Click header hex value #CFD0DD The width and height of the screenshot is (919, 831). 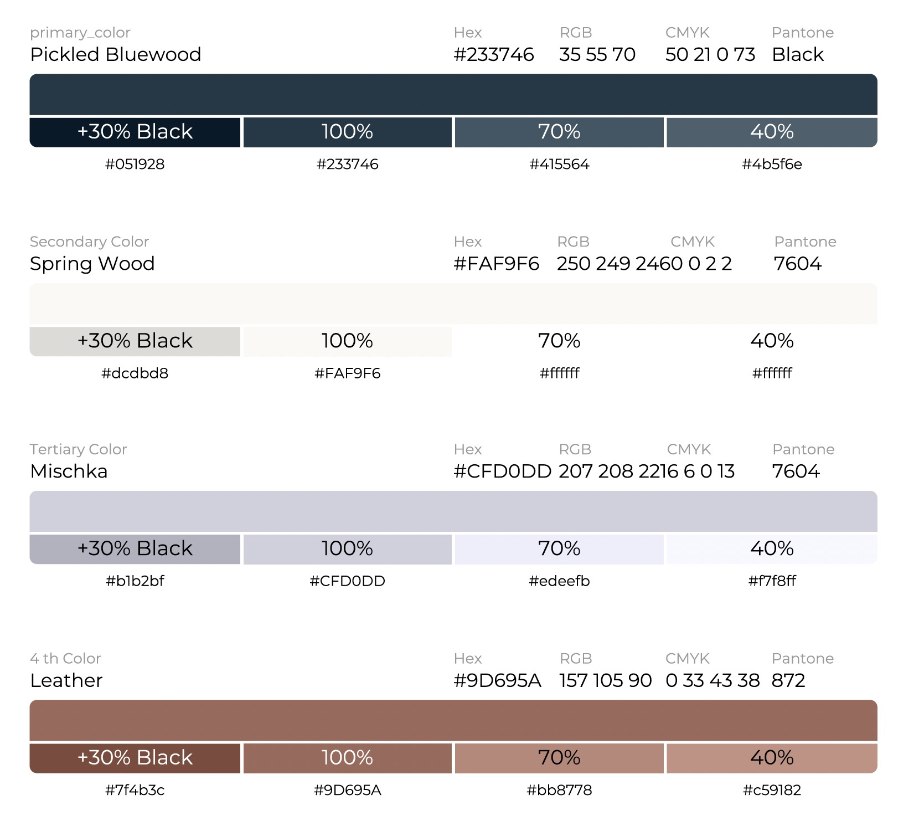(x=503, y=471)
